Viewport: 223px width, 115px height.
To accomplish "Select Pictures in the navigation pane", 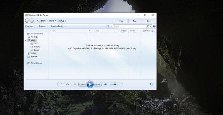I will click(34, 57).
